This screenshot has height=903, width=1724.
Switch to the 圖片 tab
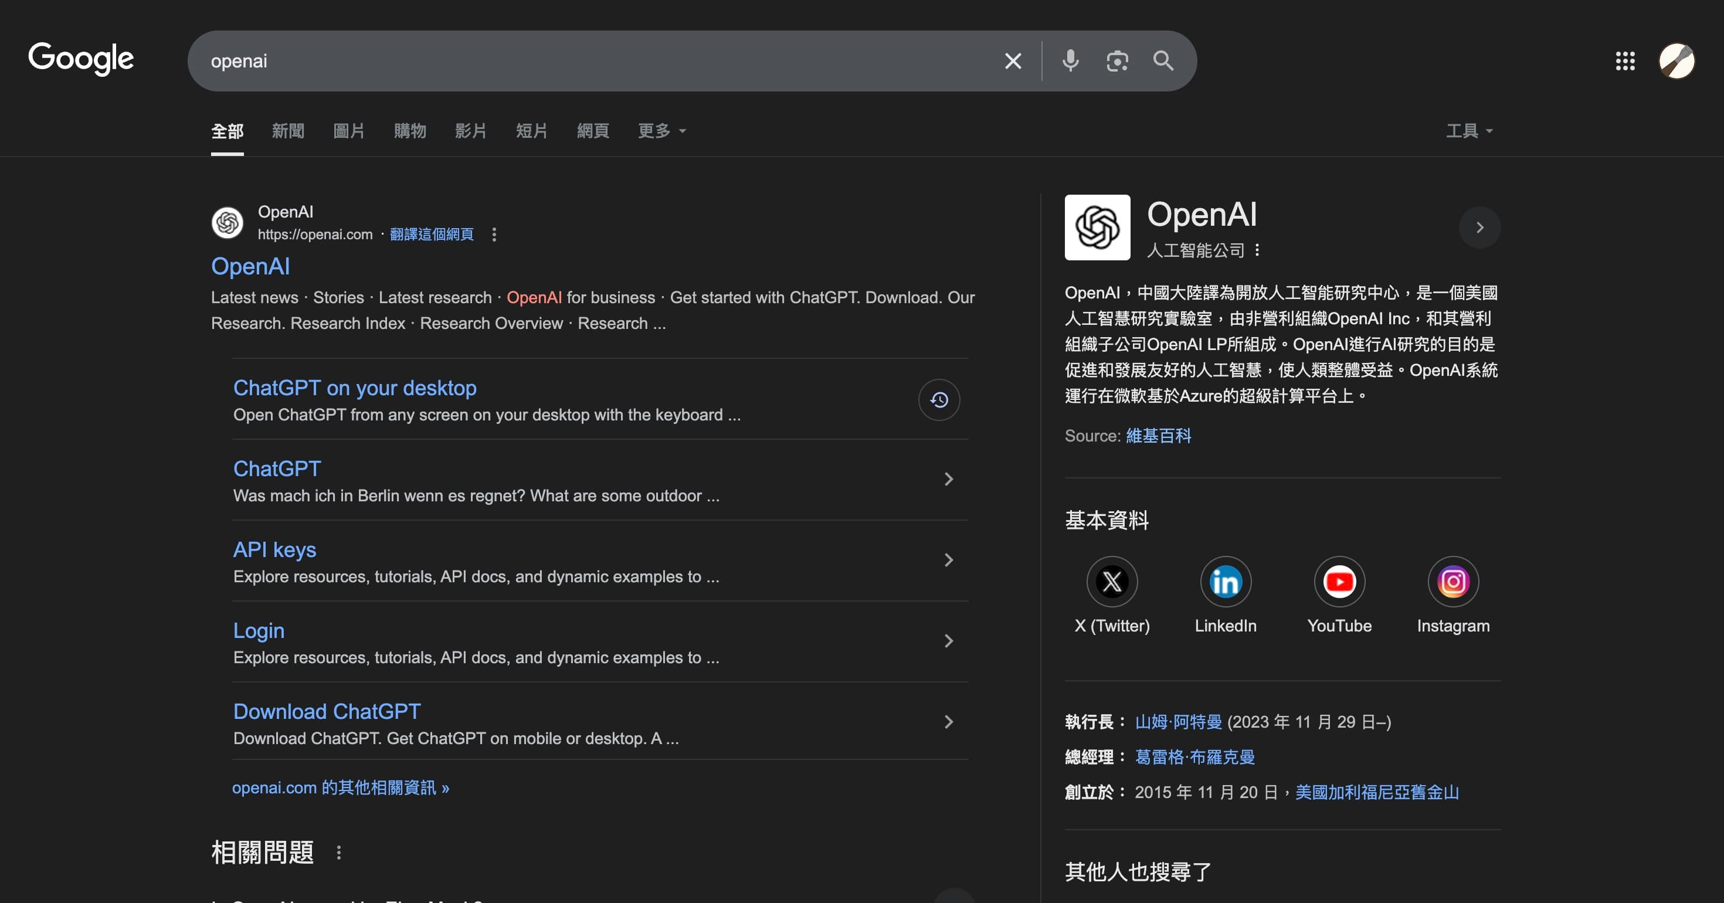(x=349, y=131)
